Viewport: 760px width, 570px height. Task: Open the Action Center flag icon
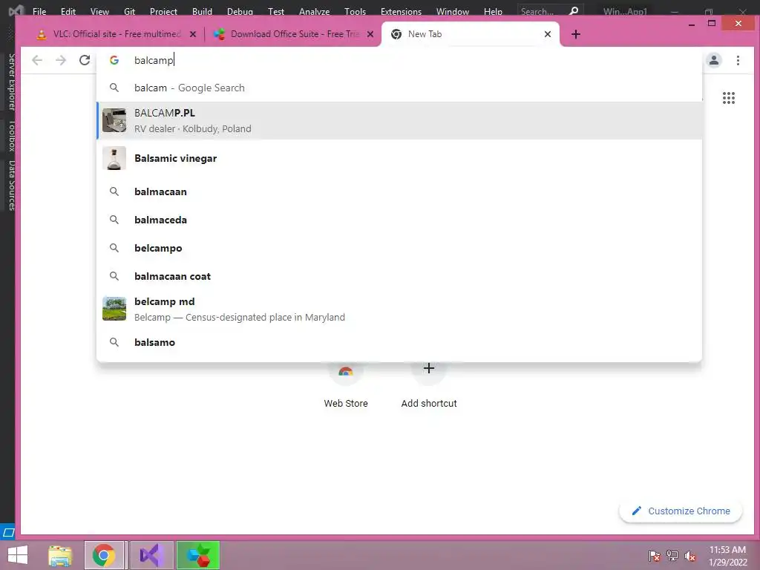655,556
